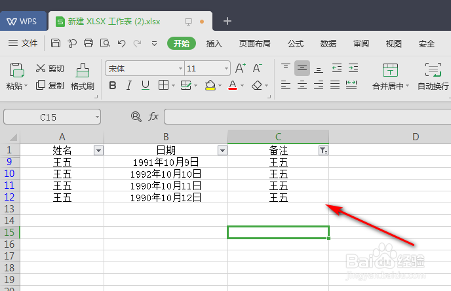Click the magnifier icon beside fx

tap(136, 117)
